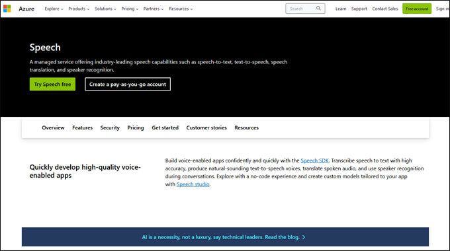Click the green Free account button

pyautogui.click(x=417, y=9)
